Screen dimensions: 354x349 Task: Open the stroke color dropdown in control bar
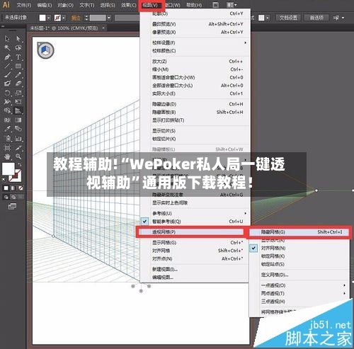tap(64, 18)
